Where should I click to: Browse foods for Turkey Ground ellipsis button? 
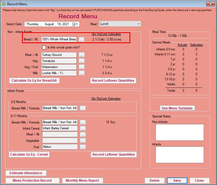(x=81, y=55)
